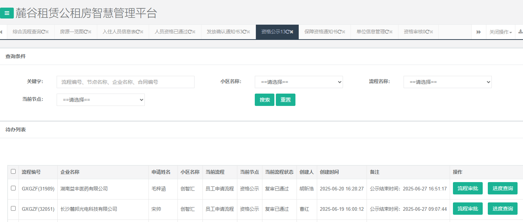
Task: Refresh the 资格公示13 tab
Action: click(x=287, y=32)
